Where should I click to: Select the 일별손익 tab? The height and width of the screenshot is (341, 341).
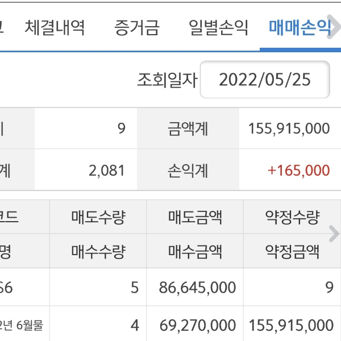coord(218,28)
